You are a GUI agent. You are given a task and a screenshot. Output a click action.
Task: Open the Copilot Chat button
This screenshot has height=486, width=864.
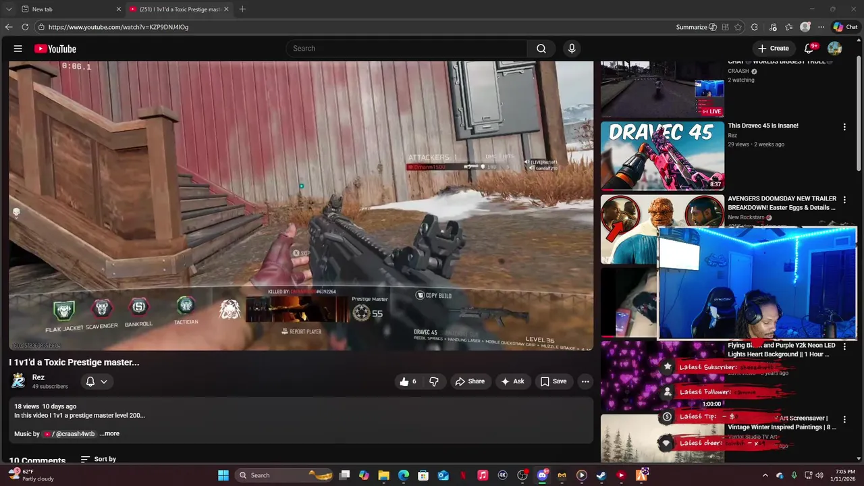pos(845,27)
